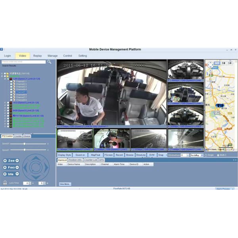Collapse the device 1285 tree node
Screen dimensions: 238x238
4,79
